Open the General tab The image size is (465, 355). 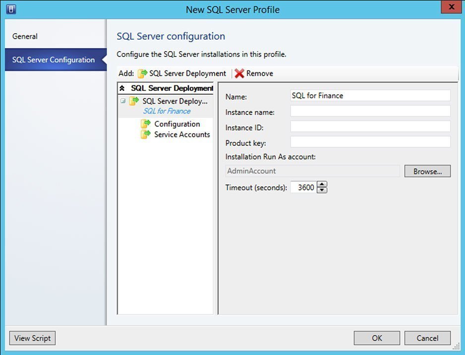coord(25,36)
